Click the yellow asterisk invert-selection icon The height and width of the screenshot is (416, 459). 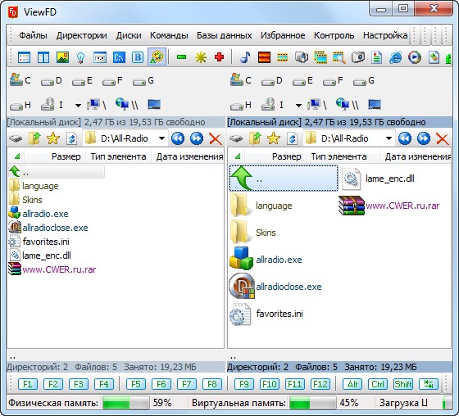pos(201,57)
